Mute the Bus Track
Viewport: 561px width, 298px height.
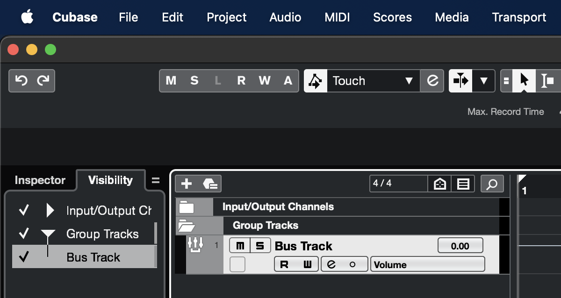[x=240, y=246]
